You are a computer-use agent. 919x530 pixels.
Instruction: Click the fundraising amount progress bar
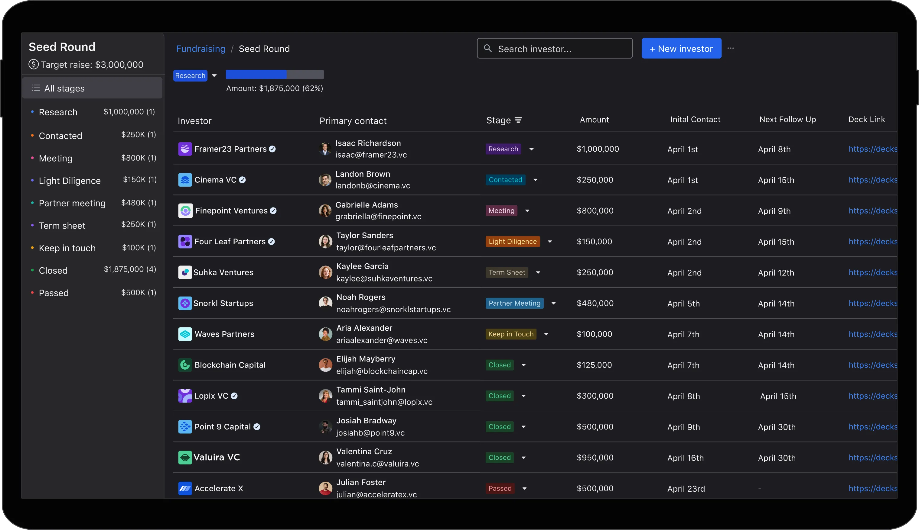click(x=275, y=75)
